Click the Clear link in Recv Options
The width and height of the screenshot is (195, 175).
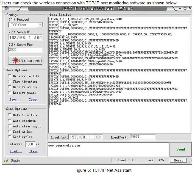[33, 100]
